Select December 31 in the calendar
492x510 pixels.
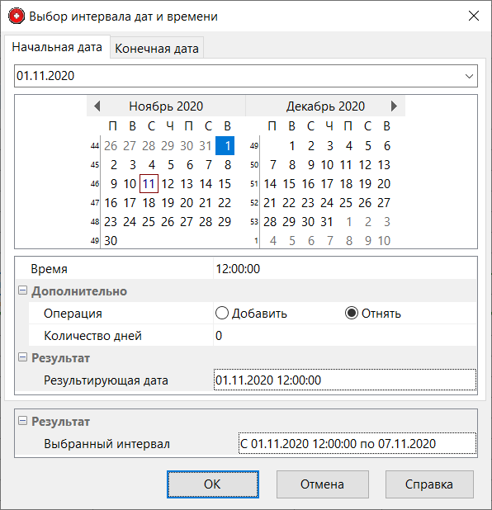pos(327,222)
